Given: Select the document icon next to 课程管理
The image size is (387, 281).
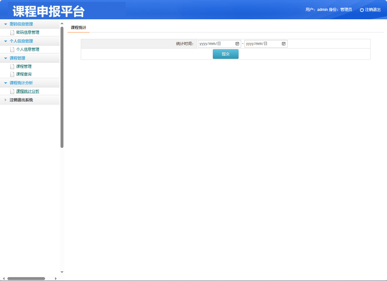Looking at the screenshot, I should click(12, 66).
